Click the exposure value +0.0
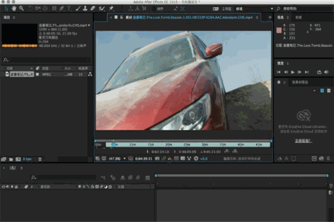This screenshot has width=334, height=222. coord(204,159)
